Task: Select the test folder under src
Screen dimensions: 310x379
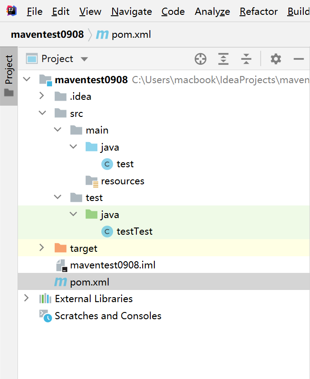Action: (x=94, y=198)
